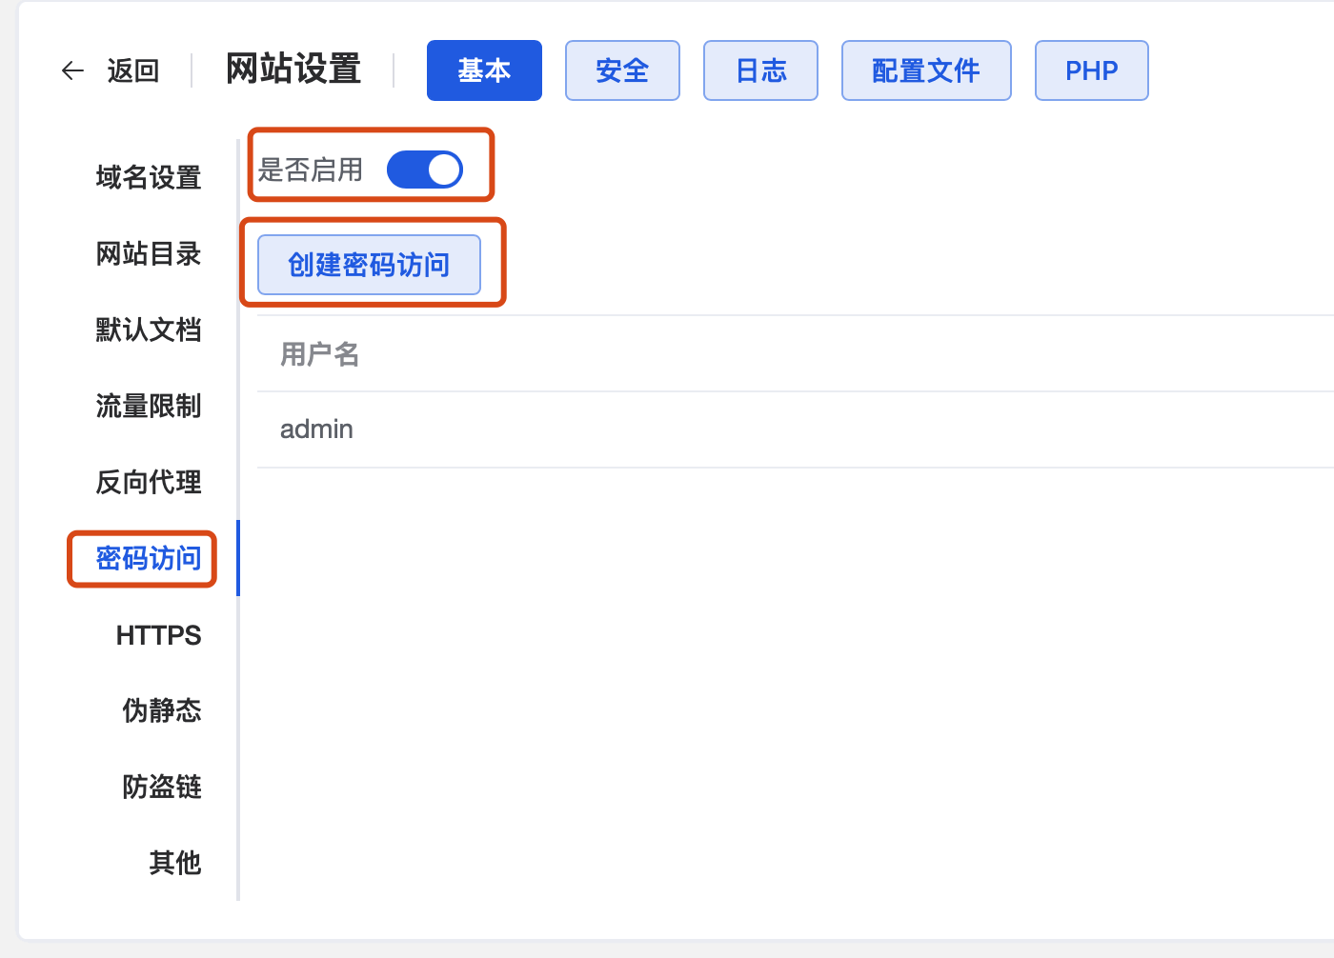Switch to the 安全 tab
The image size is (1334, 958).
[x=622, y=70]
